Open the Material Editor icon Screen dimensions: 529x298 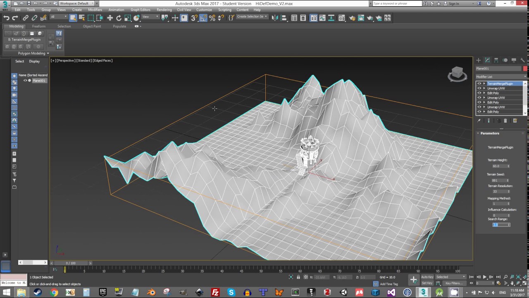pos(342,18)
